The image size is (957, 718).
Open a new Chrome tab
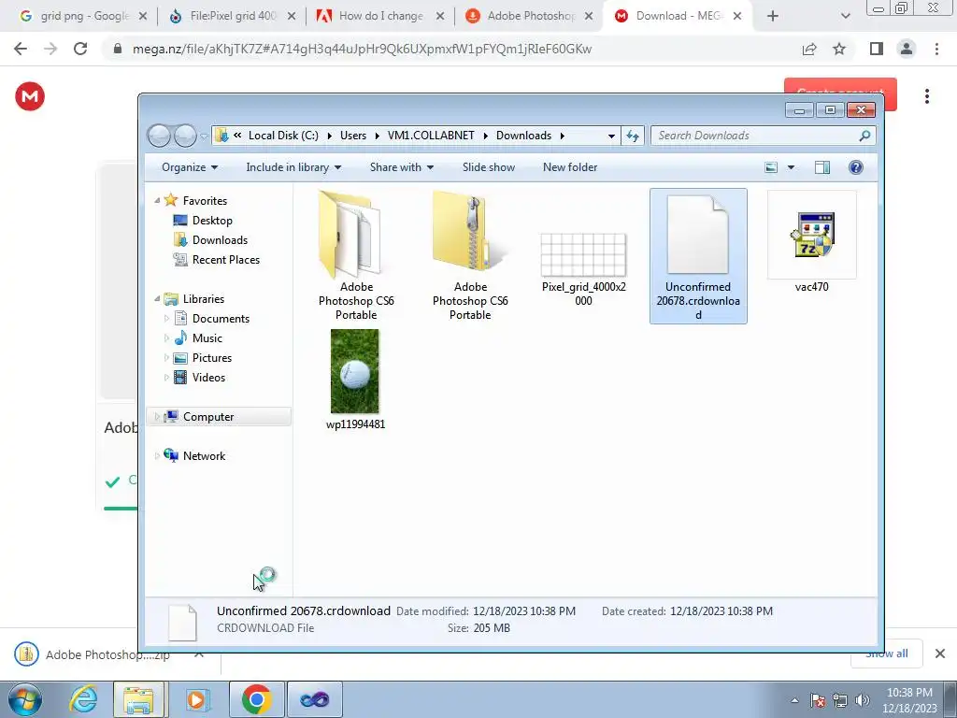773,17
